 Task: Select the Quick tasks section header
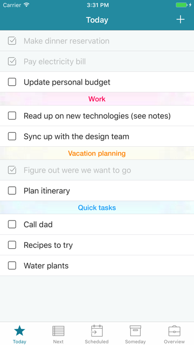(97, 208)
